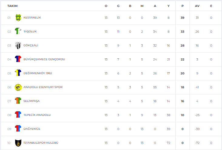Open BÜYÜKÇEKMECE GENÇORDU team page
Image resolution: width=222 pixels, height=150 pixels.
pos(44,59)
